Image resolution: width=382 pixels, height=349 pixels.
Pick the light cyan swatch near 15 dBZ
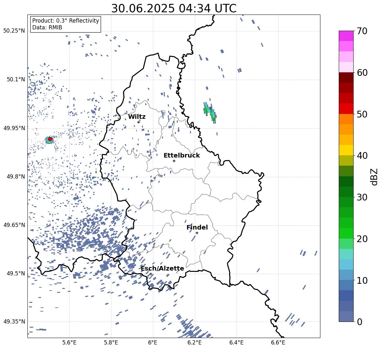pos(346,254)
